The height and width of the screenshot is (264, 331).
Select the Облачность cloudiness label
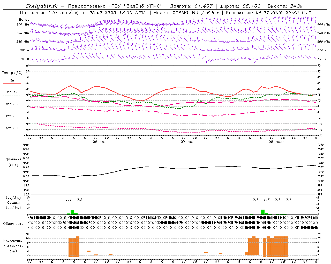[x=13, y=224]
